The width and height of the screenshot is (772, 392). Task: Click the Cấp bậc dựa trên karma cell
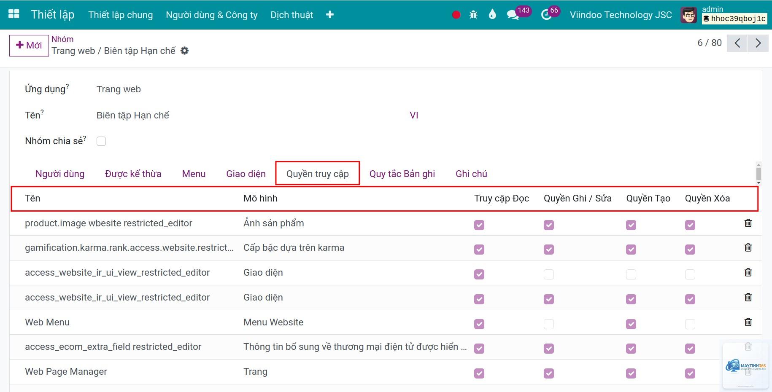coord(294,247)
